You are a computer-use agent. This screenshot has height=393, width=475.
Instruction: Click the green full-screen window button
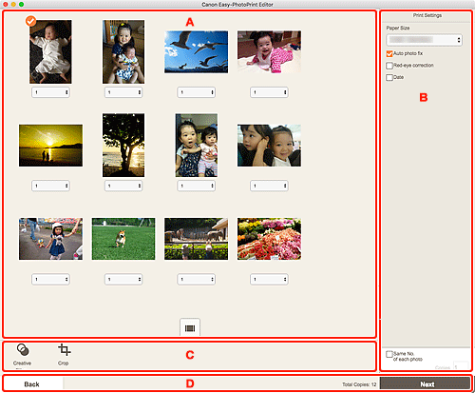point(21,5)
